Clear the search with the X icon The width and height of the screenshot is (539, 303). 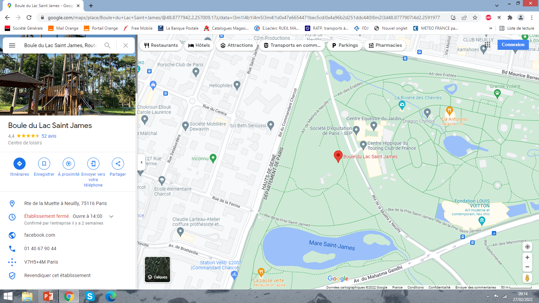click(x=126, y=45)
